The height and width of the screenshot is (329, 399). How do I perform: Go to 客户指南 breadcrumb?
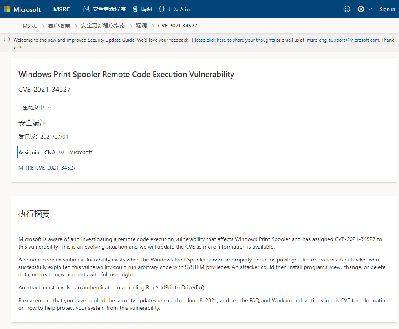(59, 26)
